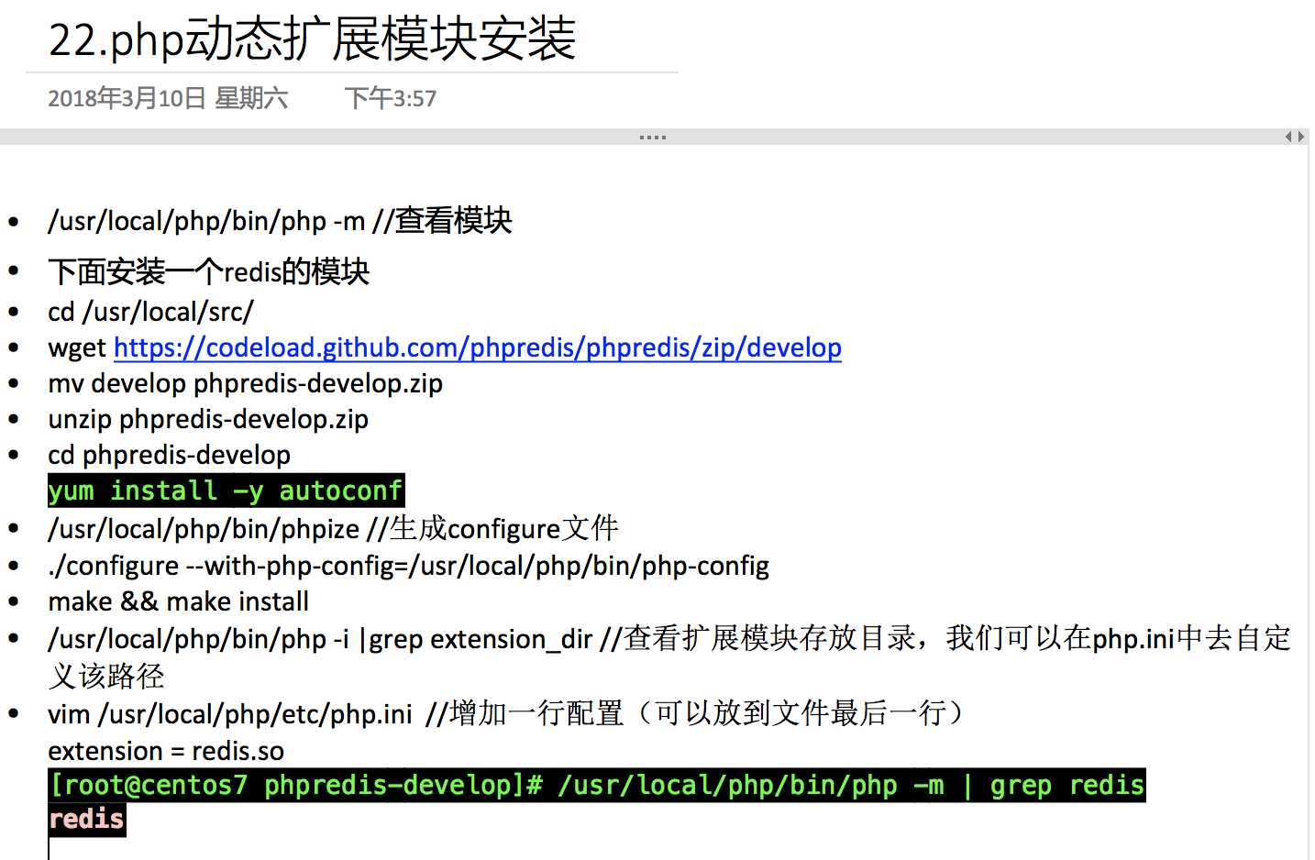Click the line 'cd /usr/local/src/'
Screen dimensions: 1315x860
pyautogui.click(x=150, y=312)
